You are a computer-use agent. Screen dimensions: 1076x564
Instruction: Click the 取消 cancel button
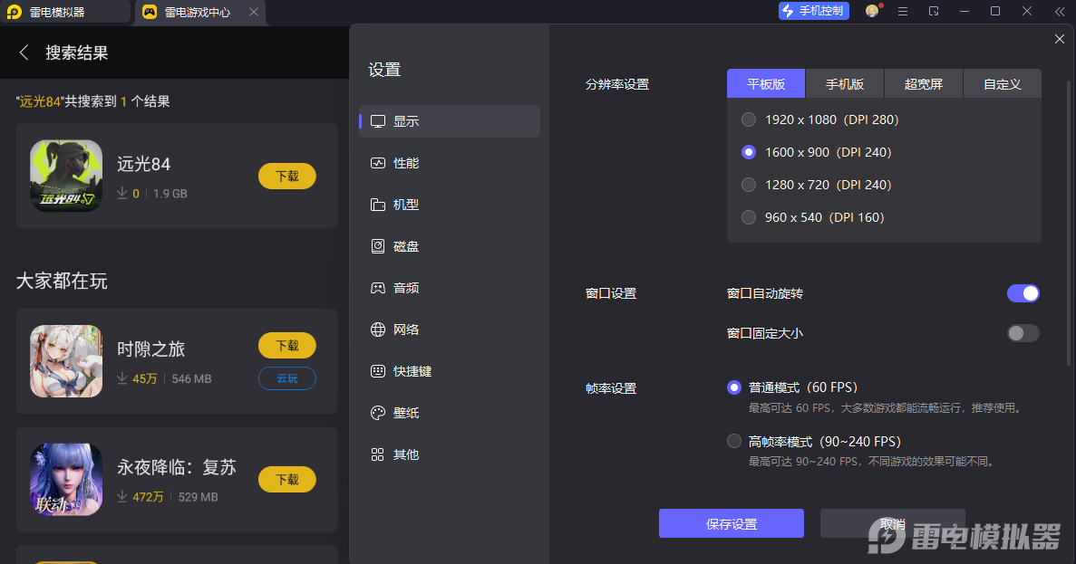[893, 523]
